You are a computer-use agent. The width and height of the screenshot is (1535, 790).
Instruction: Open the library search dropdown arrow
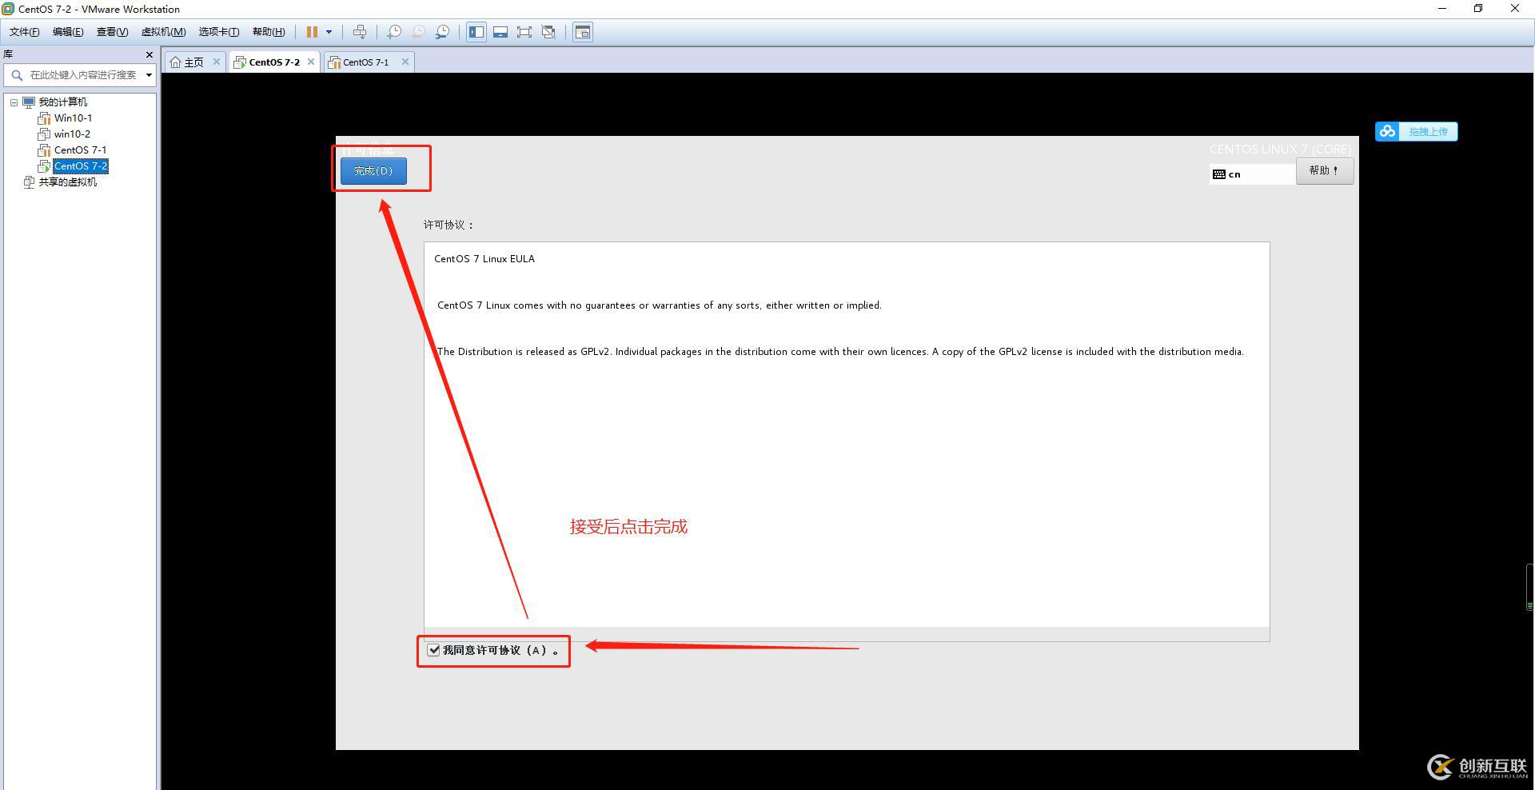click(x=149, y=75)
